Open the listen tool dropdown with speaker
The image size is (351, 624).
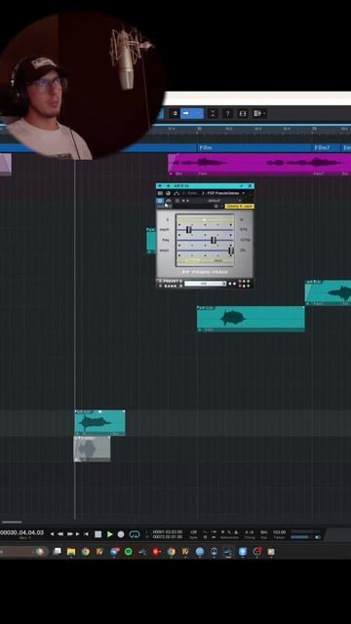(x=259, y=113)
